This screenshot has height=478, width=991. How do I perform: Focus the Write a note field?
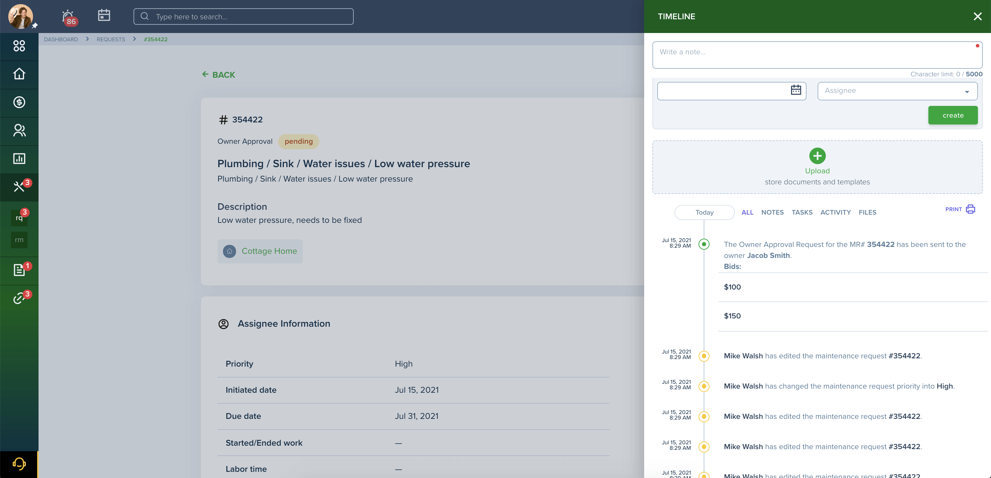[817, 55]
